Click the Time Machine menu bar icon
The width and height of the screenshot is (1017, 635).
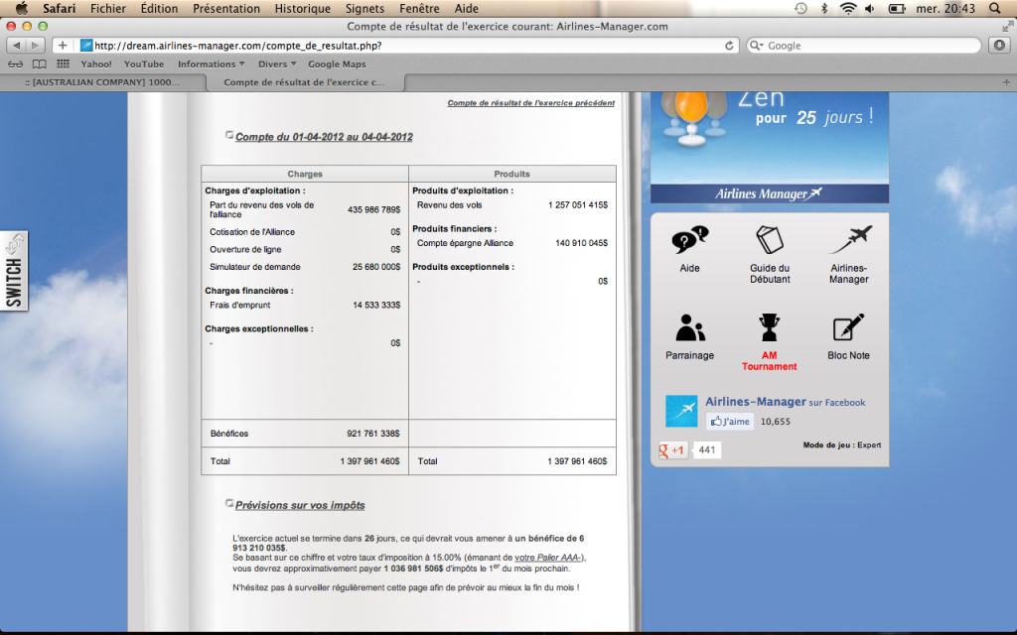coord(801,8)
